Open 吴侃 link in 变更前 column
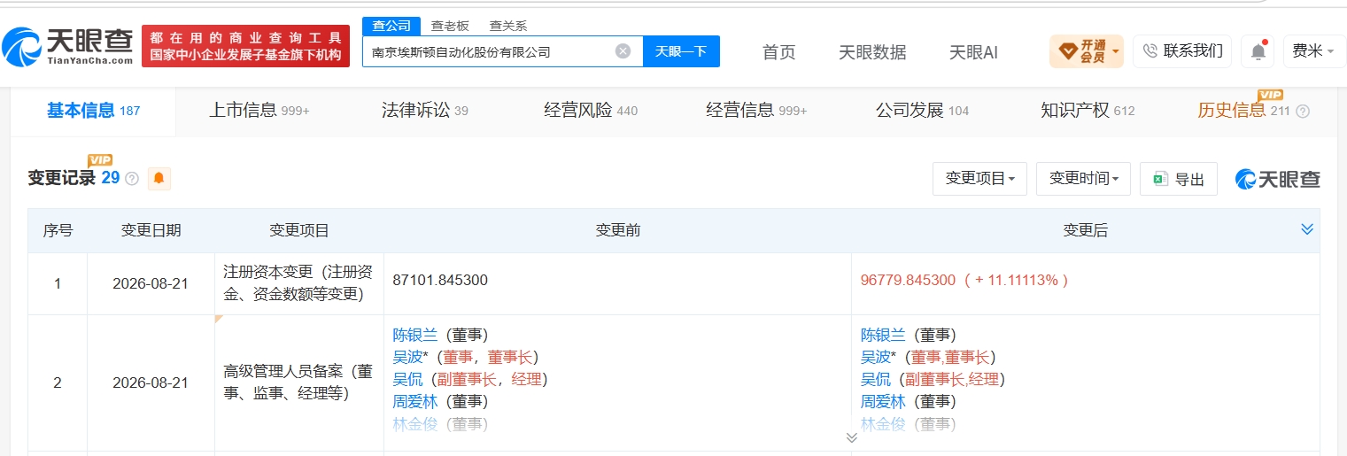The image size is (1347, 456). click(x=406, y=379)
